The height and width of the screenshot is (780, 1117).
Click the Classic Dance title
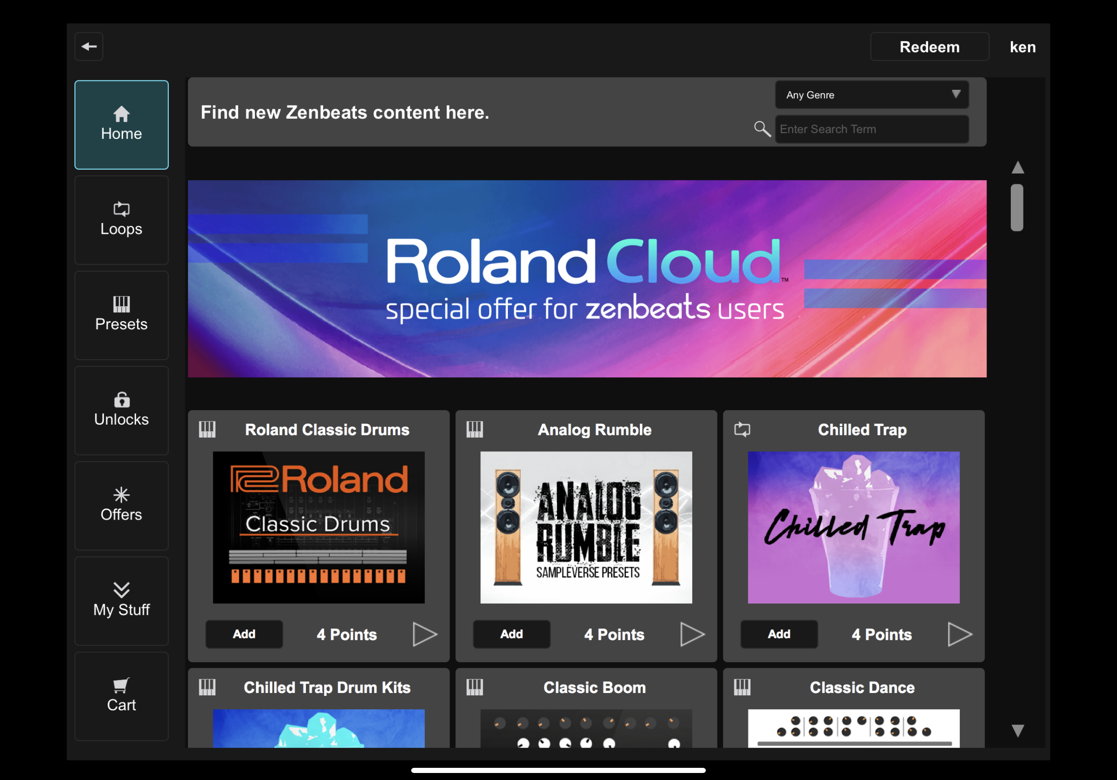862,687
